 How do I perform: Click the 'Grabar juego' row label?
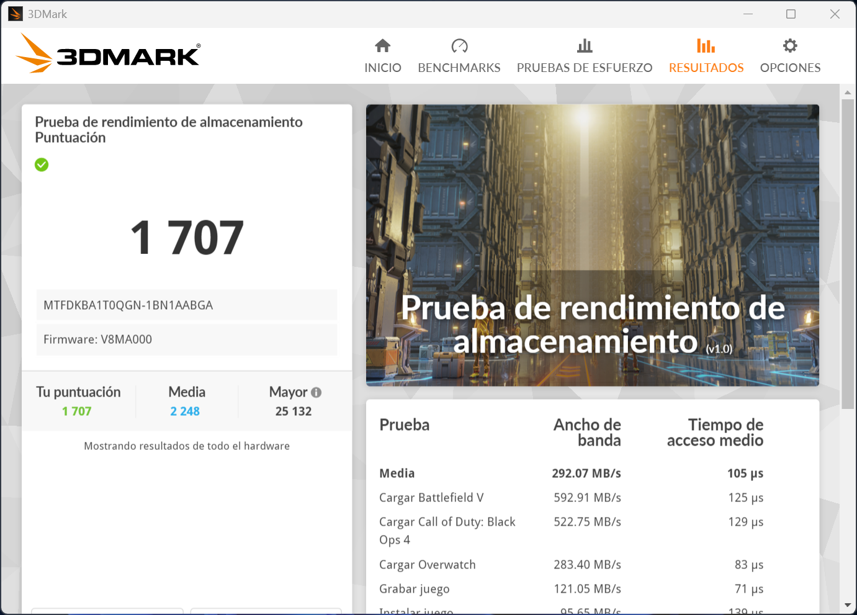(415, 589)
